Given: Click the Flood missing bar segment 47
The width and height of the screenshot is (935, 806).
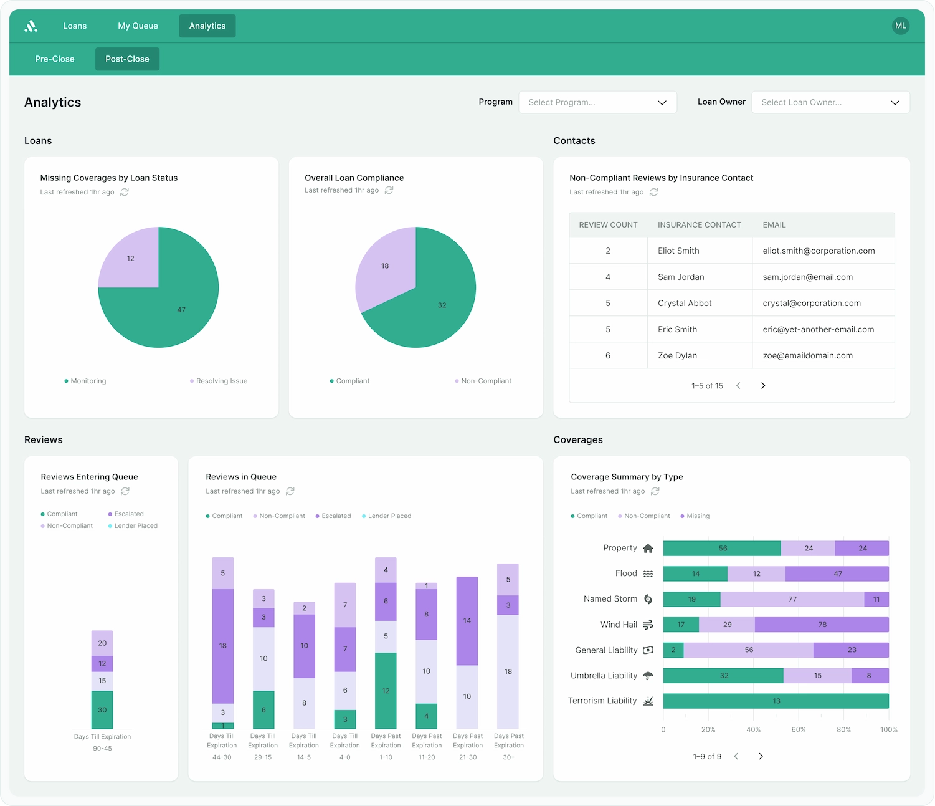Looking at the screenshot, I should [837, 573].
